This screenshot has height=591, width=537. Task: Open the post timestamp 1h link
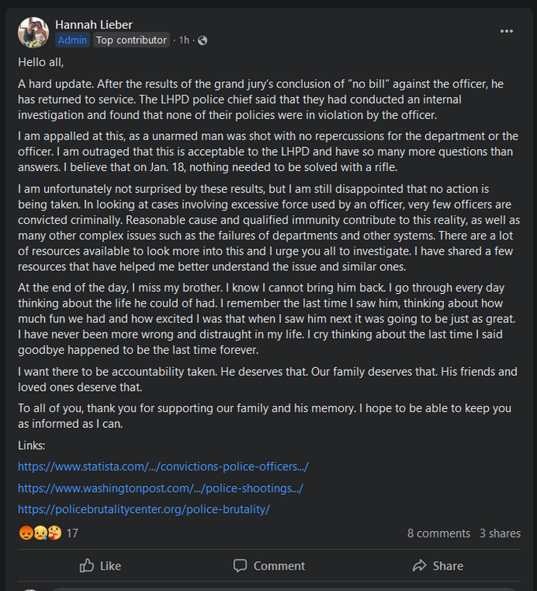184,40
